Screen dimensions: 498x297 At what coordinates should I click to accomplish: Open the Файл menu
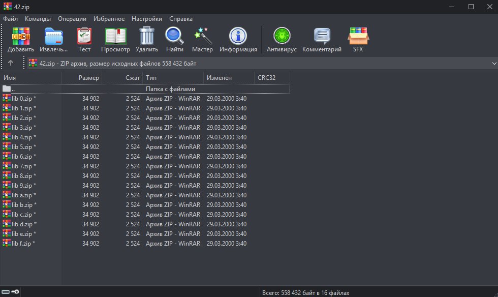pos(11,19)
